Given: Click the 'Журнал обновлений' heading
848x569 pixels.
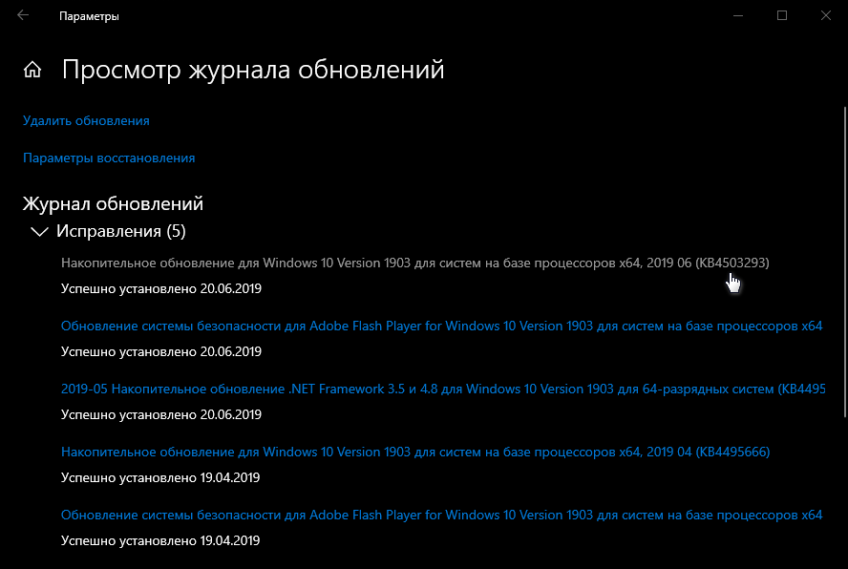Looking at the screenshot, I should click(113, 203).
